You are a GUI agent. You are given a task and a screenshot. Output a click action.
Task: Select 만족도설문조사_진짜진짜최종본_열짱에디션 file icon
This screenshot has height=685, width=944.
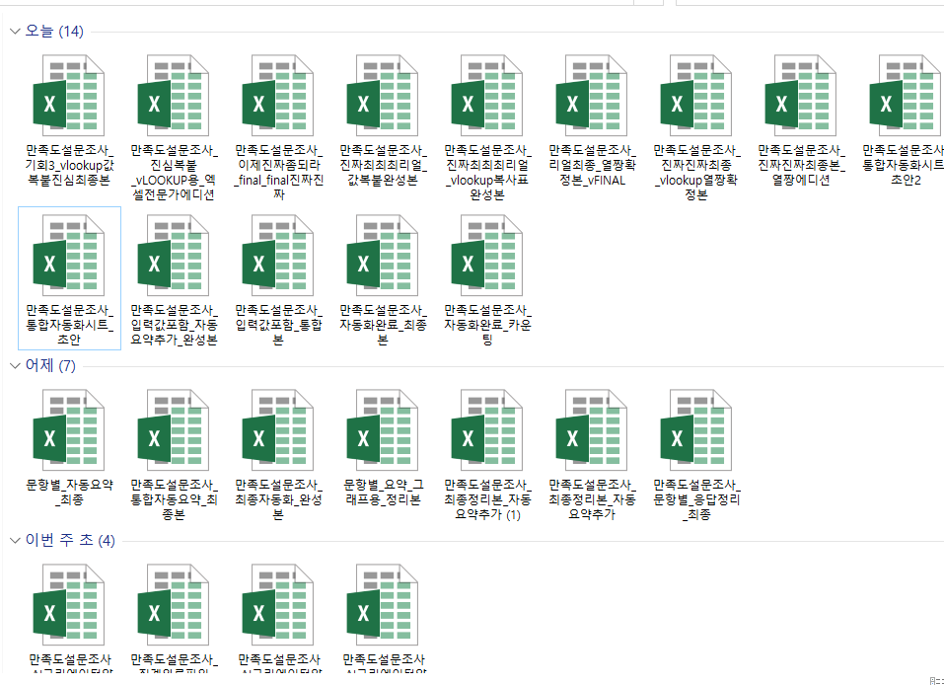pyautogui.click(x=801, y=94)
